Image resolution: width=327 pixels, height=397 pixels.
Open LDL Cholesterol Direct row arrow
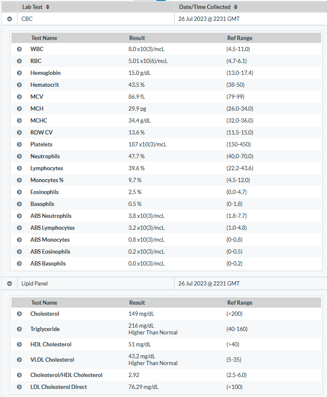pos(19,387)
